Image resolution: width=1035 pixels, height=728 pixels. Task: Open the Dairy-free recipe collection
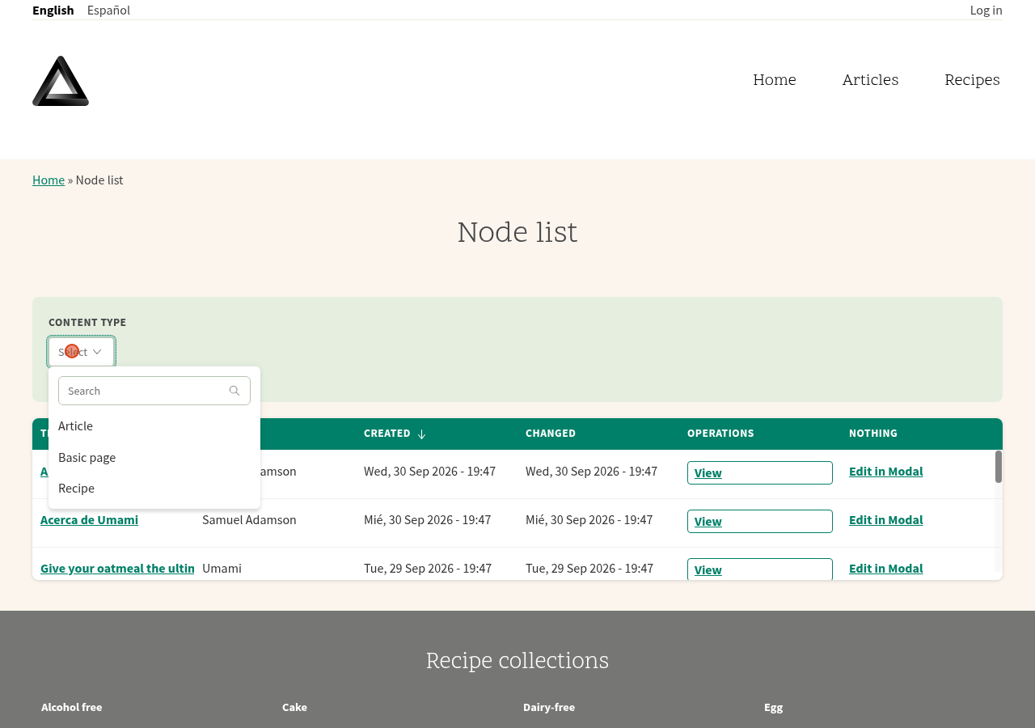[x=549, y=707]
